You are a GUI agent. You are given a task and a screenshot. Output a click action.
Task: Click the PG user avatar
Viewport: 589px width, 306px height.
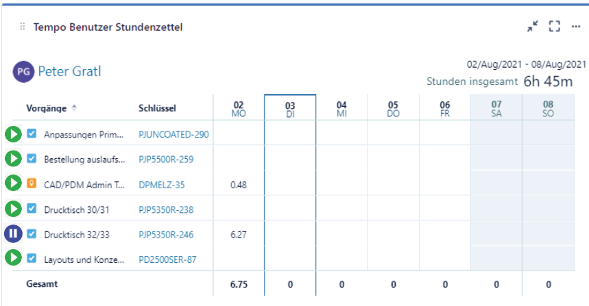coord(23,71)
